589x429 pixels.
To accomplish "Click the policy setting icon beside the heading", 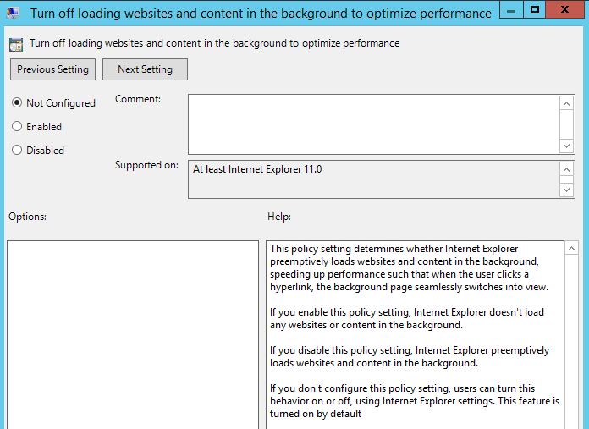I will coord(16,44).
